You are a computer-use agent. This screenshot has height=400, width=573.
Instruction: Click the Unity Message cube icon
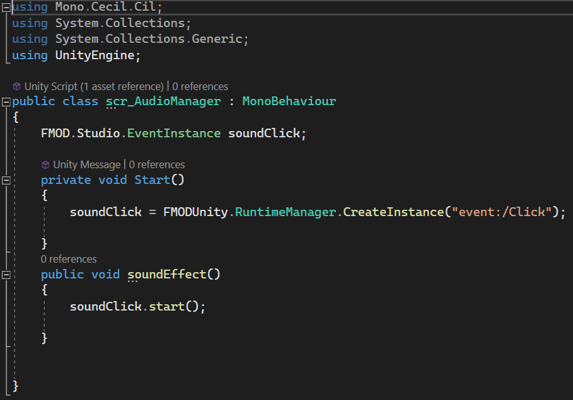click(45, 165)
